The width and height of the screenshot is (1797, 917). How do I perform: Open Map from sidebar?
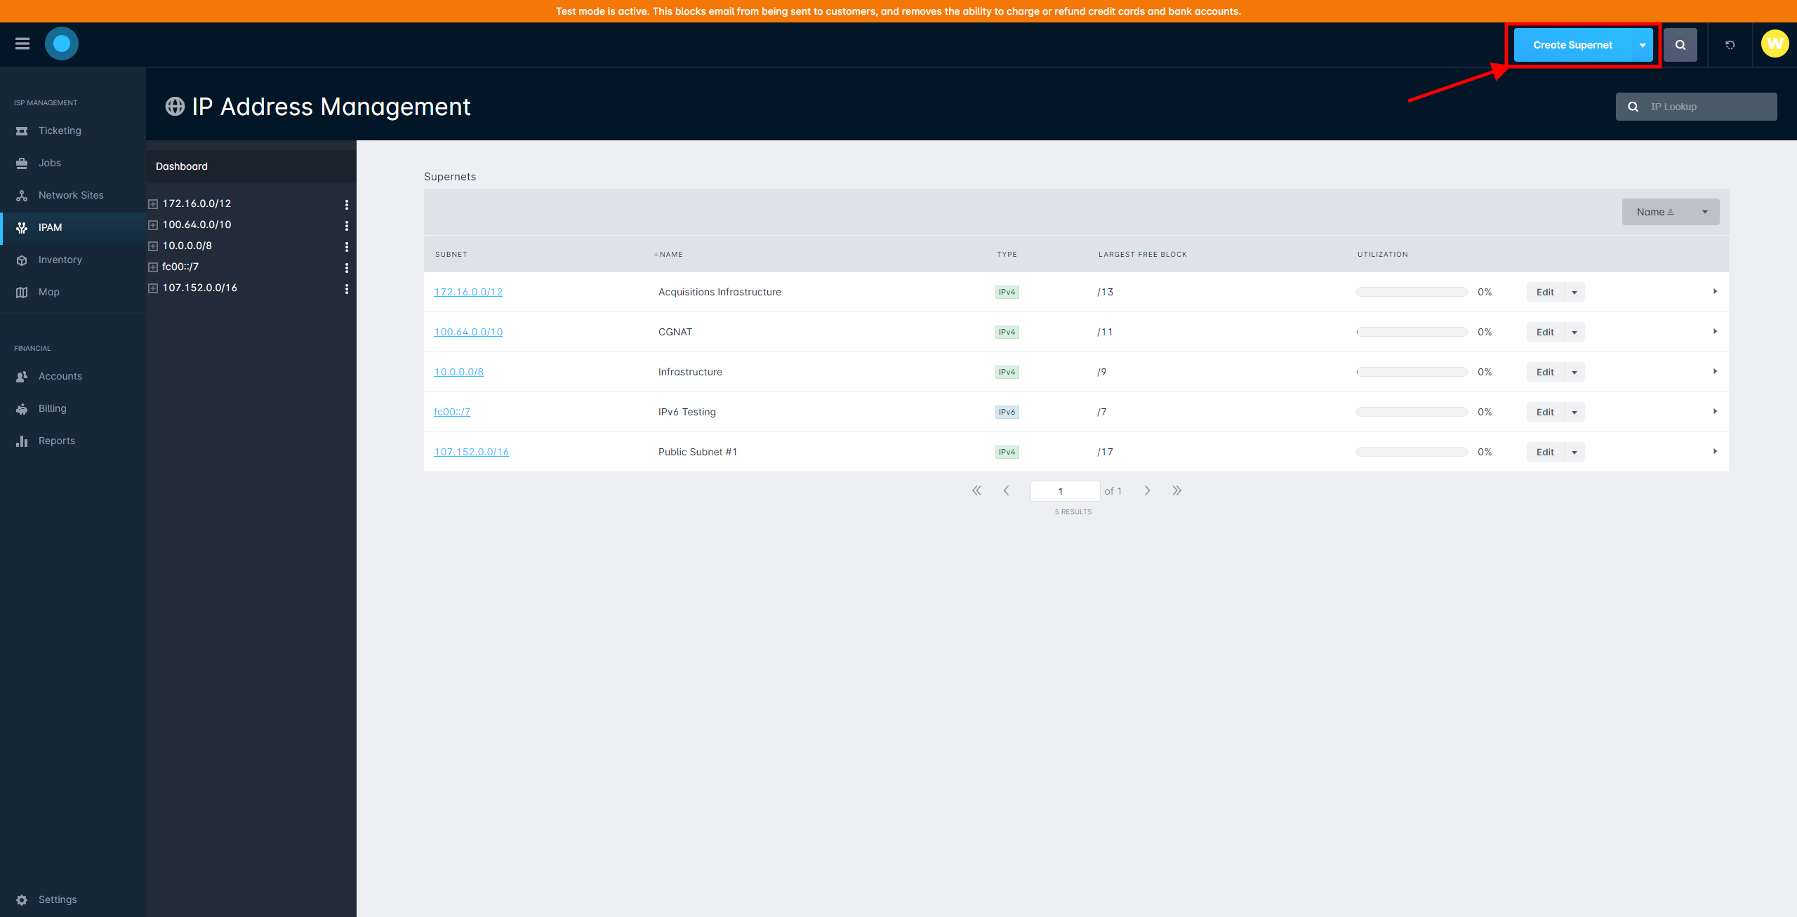click(73, 292)
